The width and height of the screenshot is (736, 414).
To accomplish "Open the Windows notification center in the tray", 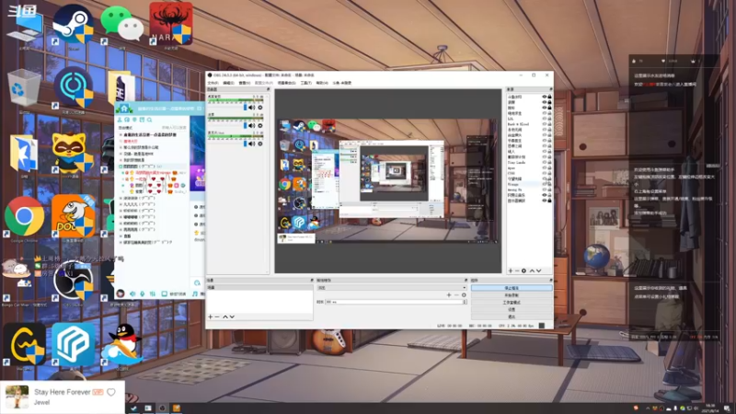I will [x=727, y=408].
